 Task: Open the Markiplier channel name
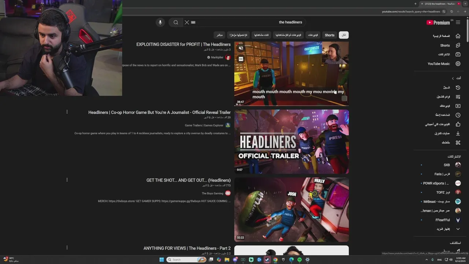pos(217,58)
